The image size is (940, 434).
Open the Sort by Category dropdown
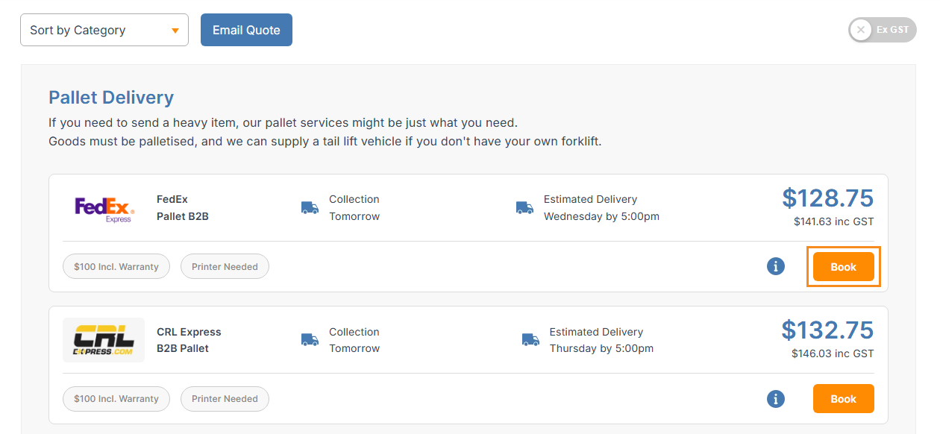tap(104, 30)
